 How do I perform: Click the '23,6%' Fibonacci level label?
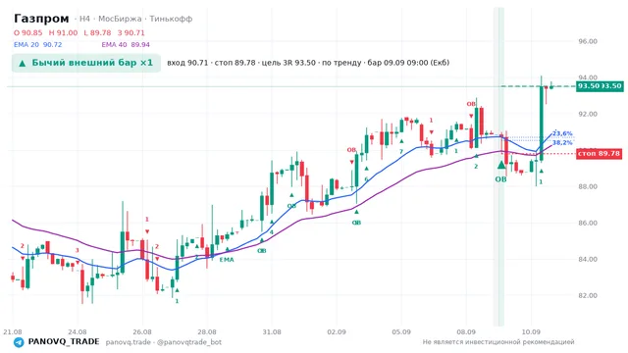[x=562, y=133]
